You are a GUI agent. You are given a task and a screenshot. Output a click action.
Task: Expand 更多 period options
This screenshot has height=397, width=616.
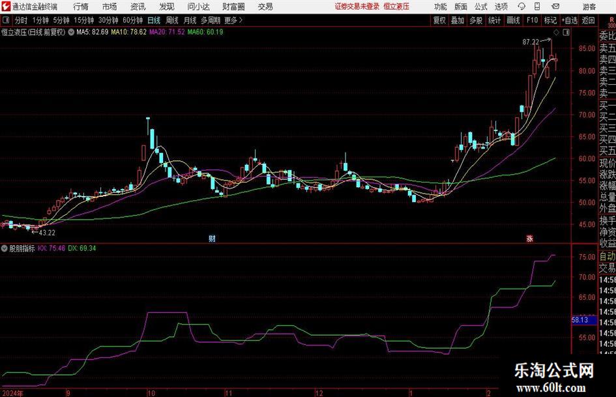(x=234, y=20)
